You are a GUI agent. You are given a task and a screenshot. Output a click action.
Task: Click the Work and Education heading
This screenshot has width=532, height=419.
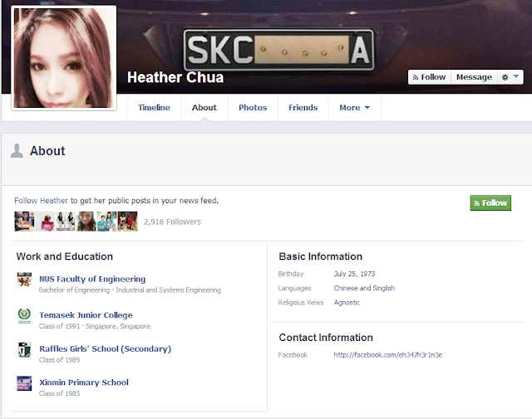tap(65, 256)
